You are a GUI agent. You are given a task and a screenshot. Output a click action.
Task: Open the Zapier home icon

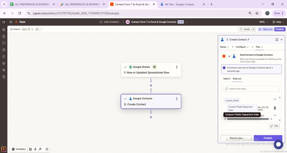3,22
